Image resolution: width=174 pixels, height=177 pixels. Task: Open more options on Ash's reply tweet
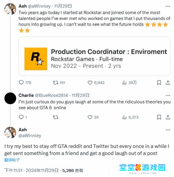pyautogui.click(x=168, y=130)
